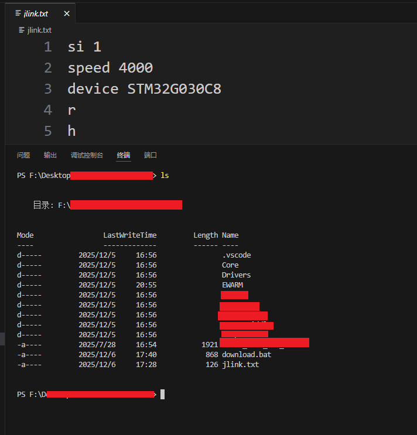
Task: Click the 'ls' command in terminal
Action: point(165,175)
